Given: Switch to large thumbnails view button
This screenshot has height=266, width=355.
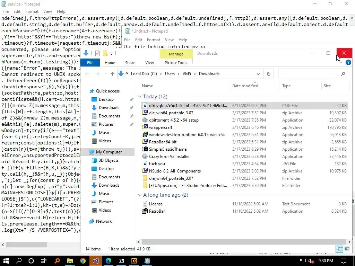Looking at the screenshot, I should tap(347, 249).
